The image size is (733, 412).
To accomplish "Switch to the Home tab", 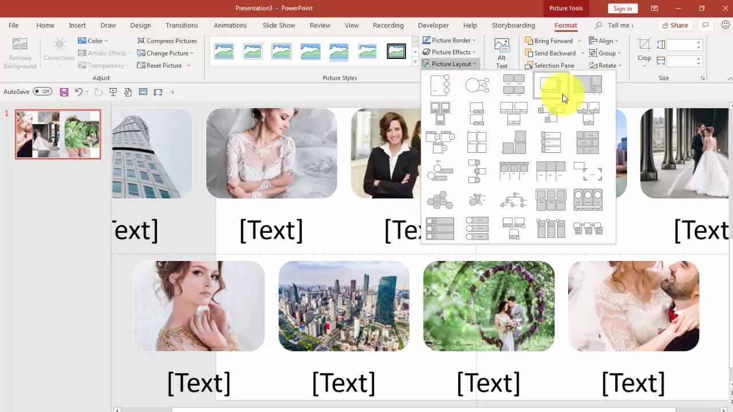I will [x=45, y=25].
